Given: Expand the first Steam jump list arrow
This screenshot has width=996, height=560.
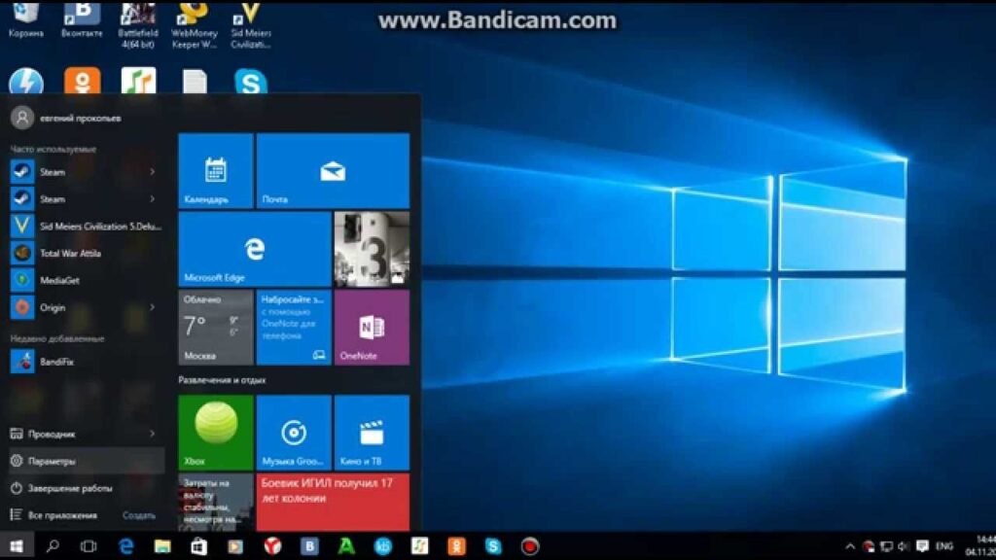Looking at the screenshot, I should click(153, 172).
